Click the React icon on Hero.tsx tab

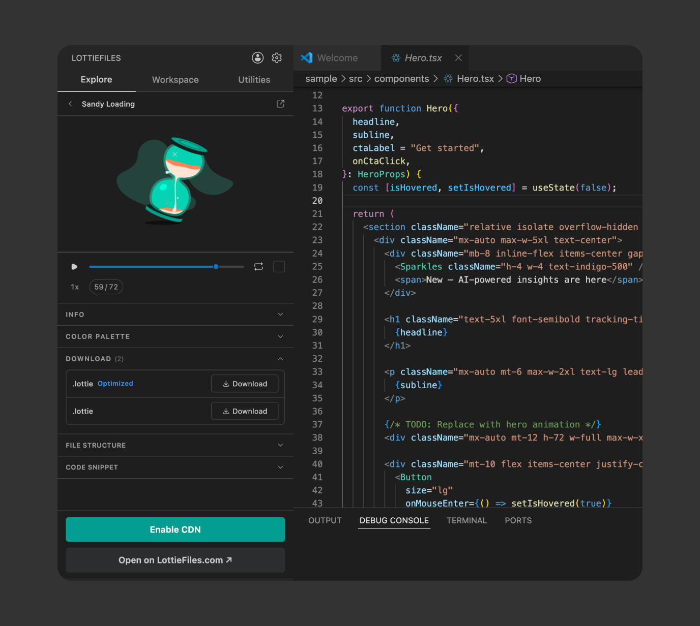(396, 58)
